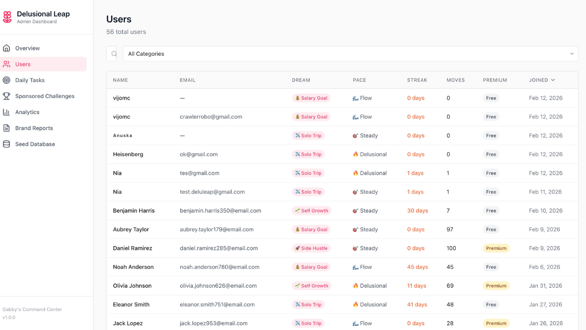This screenshot has height=330, width=586.
Task: Click the All Categories chevron arrow
Action: pos(572,54)
